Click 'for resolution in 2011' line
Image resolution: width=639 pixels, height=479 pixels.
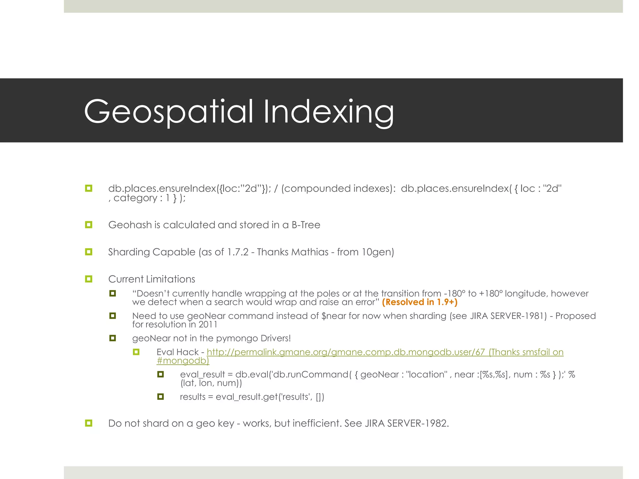175,325
